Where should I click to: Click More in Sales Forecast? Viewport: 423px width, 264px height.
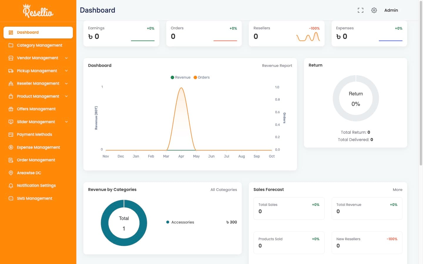click(397, 190)
